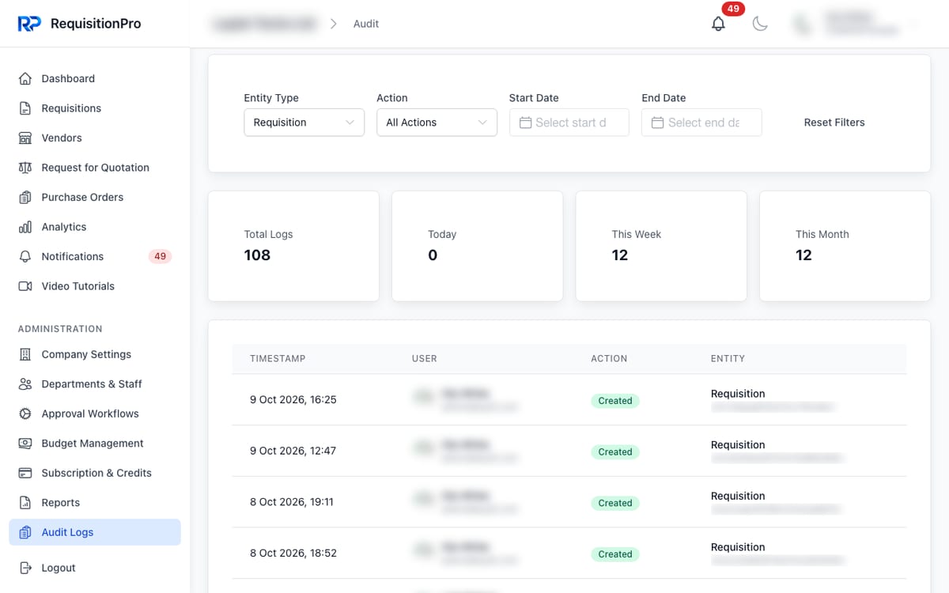Screen dimensions: 949x593
Task: Click Created badge in the 16:25 row
Action: tap(615, 401)
